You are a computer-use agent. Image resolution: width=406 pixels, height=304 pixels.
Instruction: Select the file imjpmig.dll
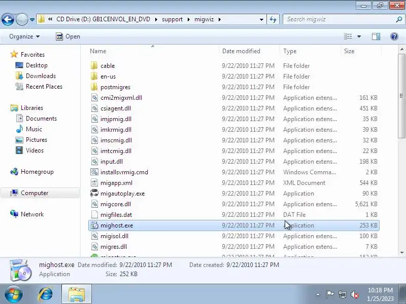[x=116, y=119]
